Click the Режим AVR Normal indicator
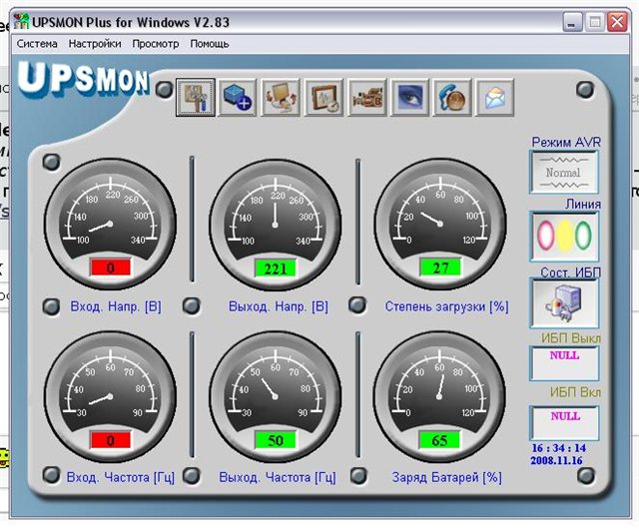This screenshot has width=639, height=529. click(564, 173)
